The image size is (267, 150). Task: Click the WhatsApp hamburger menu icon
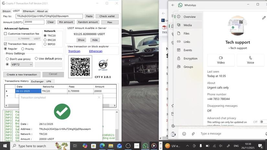(x=172, y=16)
